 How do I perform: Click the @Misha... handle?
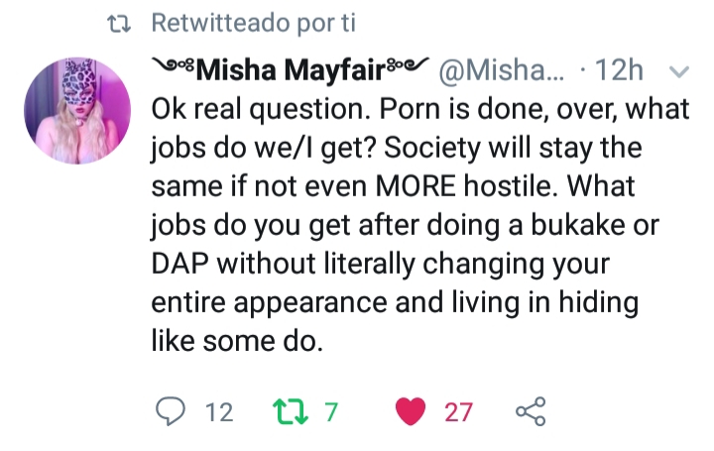coord(501,71)
